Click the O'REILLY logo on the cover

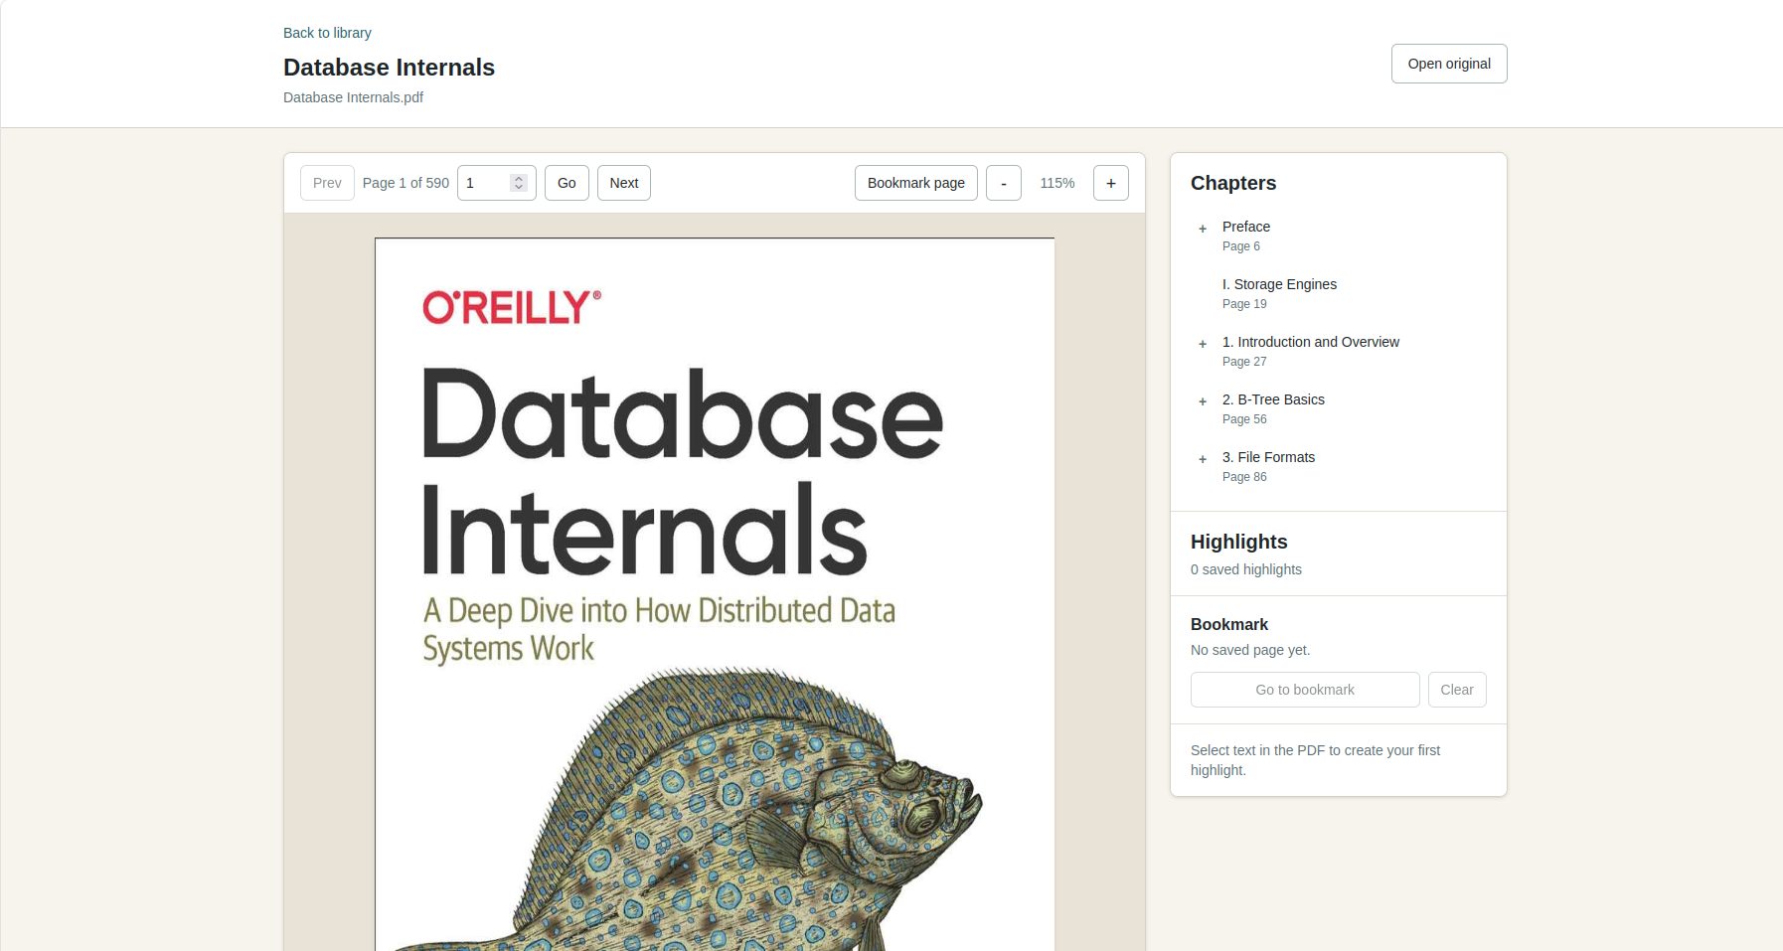(x=512, y=307)
